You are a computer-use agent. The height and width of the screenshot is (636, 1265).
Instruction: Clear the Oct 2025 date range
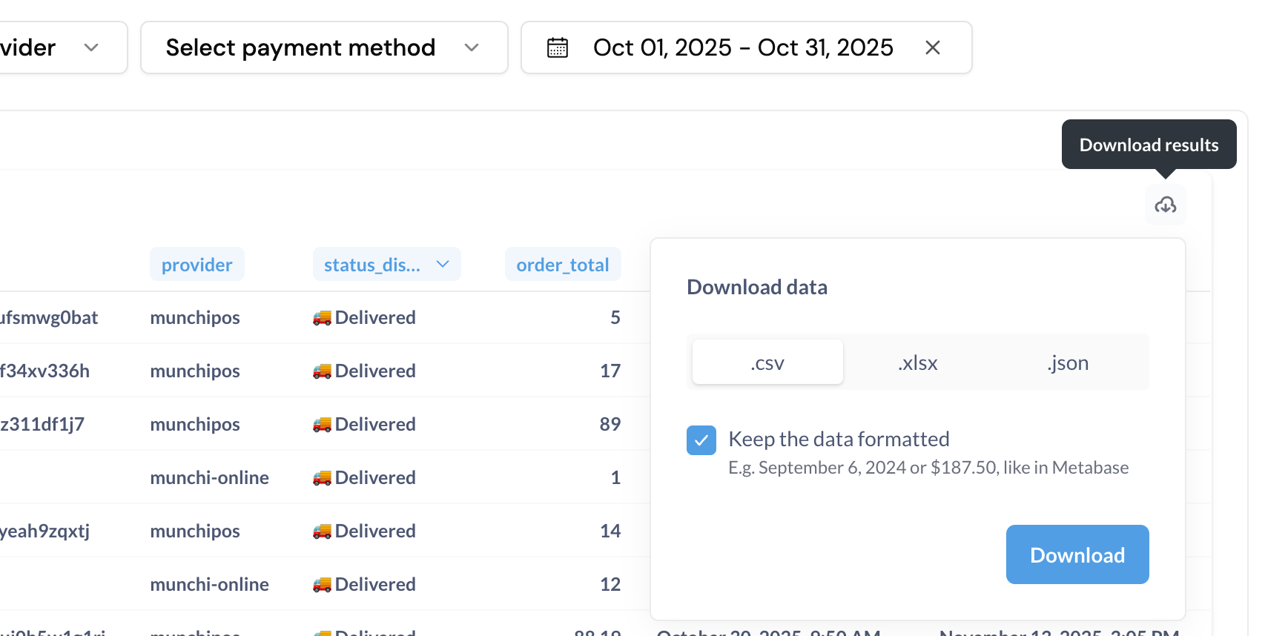933,47
